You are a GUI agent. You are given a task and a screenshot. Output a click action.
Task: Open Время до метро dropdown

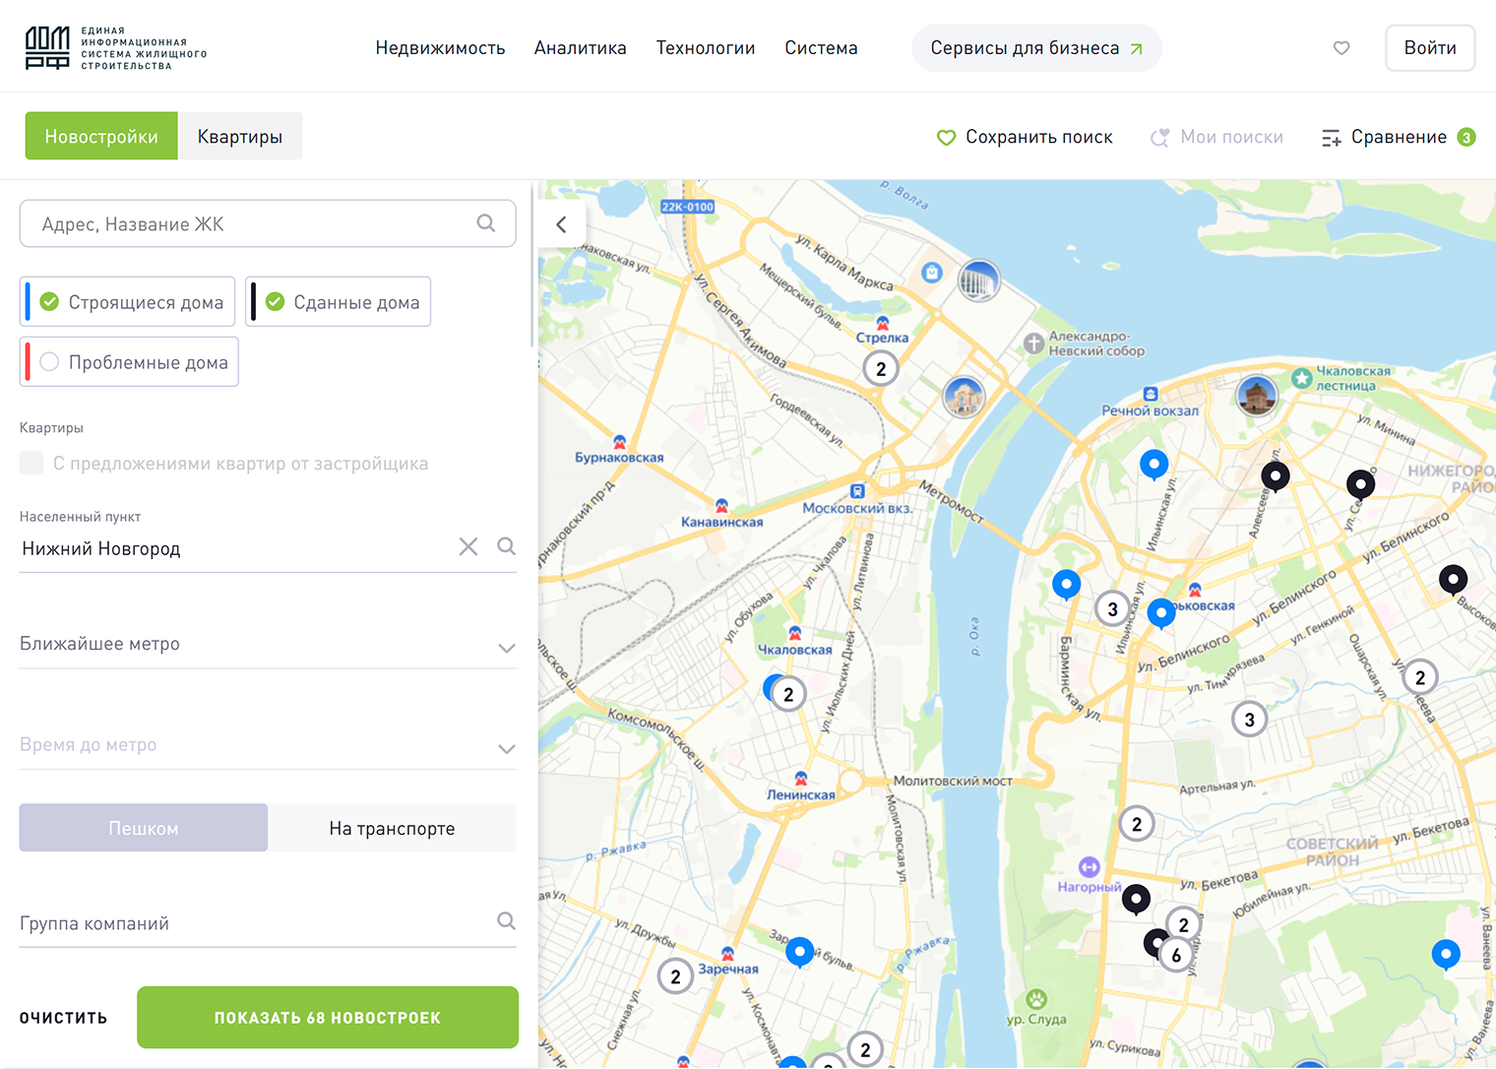coord(506,748)
